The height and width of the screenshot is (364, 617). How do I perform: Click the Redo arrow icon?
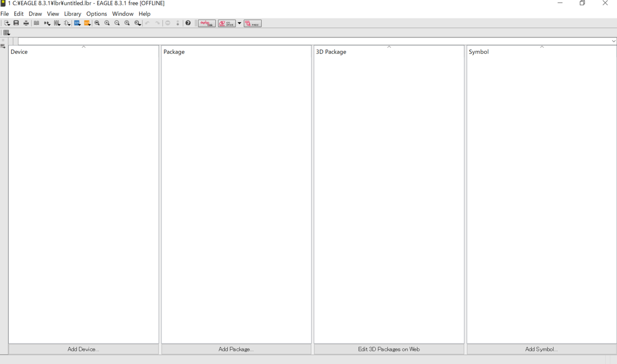click(x=157, y=23)
